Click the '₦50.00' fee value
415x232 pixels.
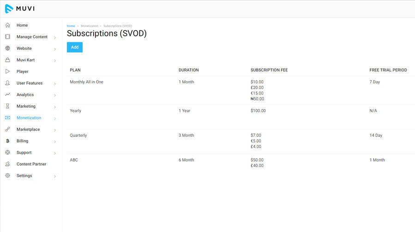click(x=257, y=99)
